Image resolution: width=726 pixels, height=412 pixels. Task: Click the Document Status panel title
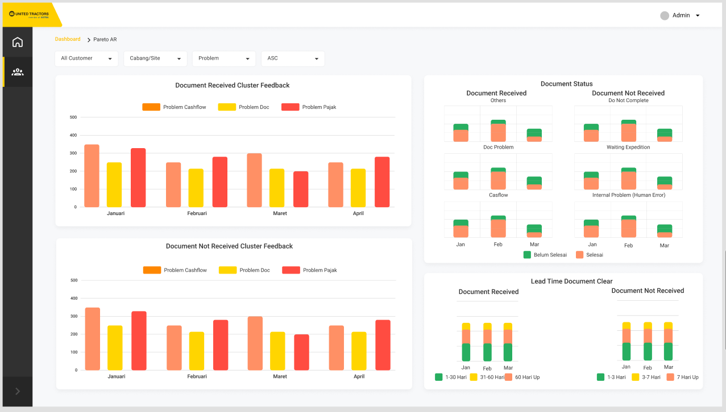tap(567, 84)
